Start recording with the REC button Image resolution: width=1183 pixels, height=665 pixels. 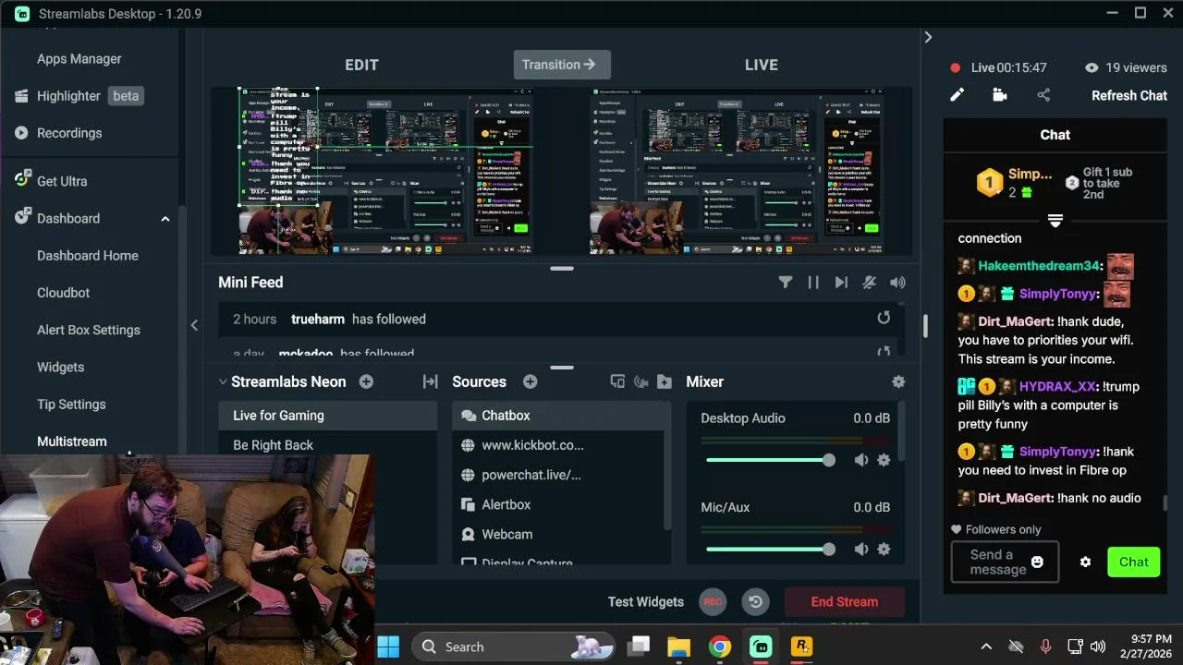(x=713, y=601)
